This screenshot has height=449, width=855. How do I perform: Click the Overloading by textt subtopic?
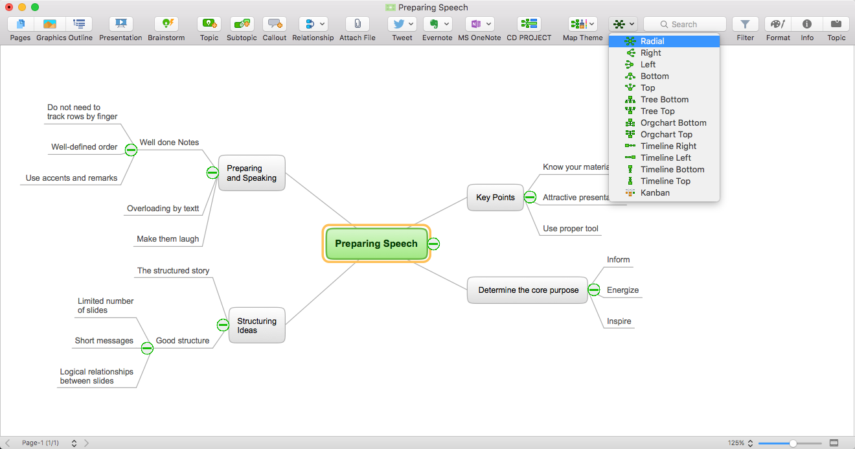point(163,209)
